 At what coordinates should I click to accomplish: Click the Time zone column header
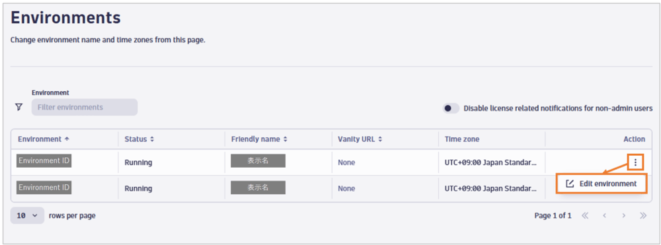coord(462,139)
